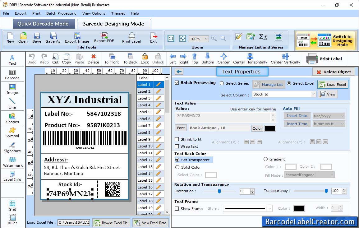Select the Watermark tool
Image resolution: width=359 pixels, height=228 pixels.
pos(13,162)
